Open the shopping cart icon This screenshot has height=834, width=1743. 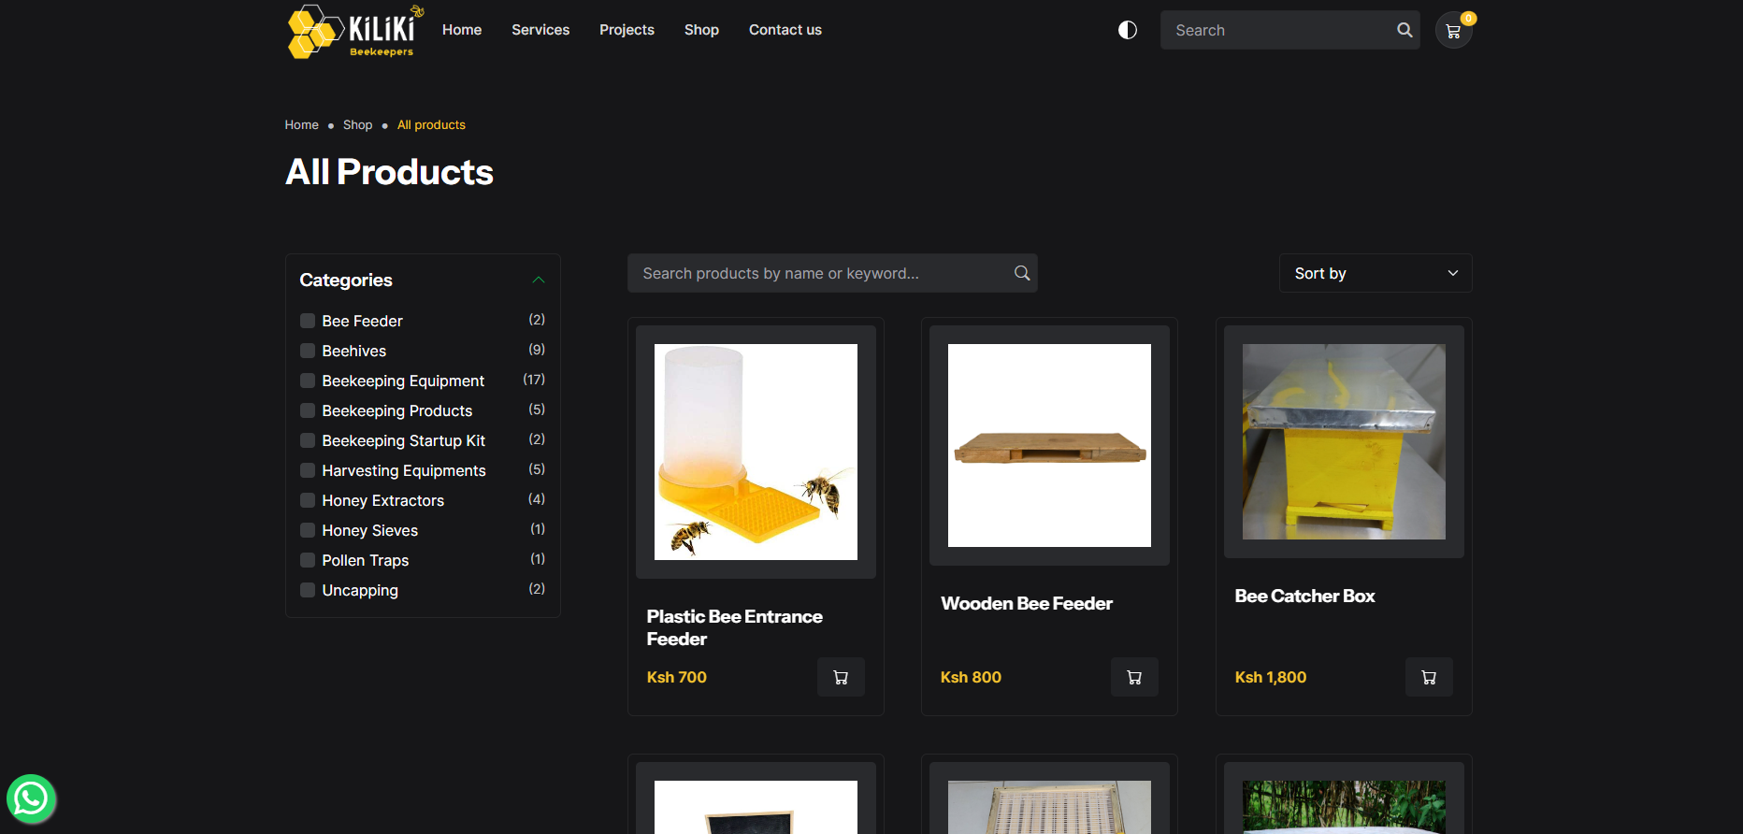click(x=1453, y=31)
